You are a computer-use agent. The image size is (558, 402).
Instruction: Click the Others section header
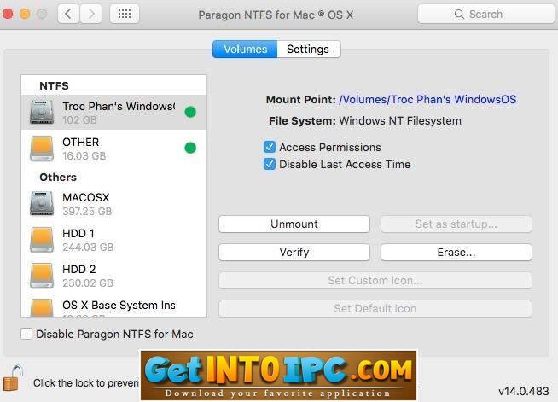tap(58, 177)
